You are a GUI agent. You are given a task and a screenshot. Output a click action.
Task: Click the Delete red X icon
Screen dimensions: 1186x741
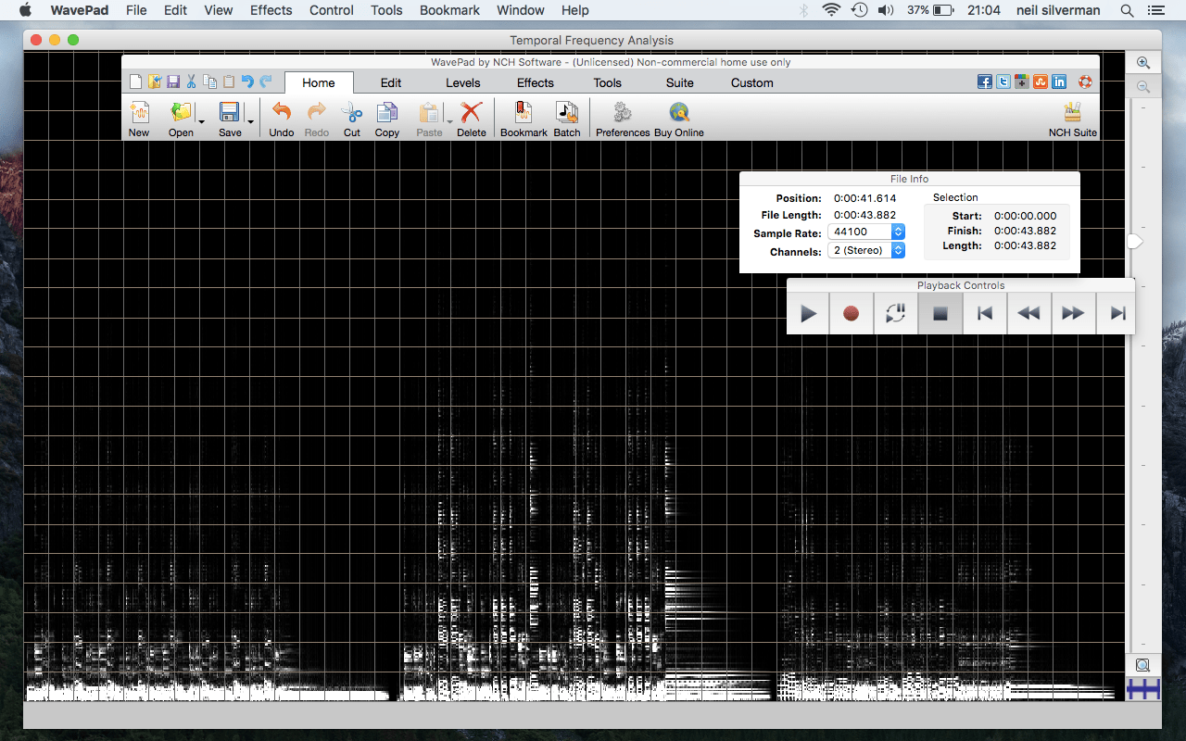click(471, 114)
